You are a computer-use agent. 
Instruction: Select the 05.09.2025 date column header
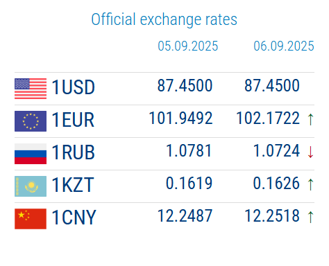click(x=188, y=46)
